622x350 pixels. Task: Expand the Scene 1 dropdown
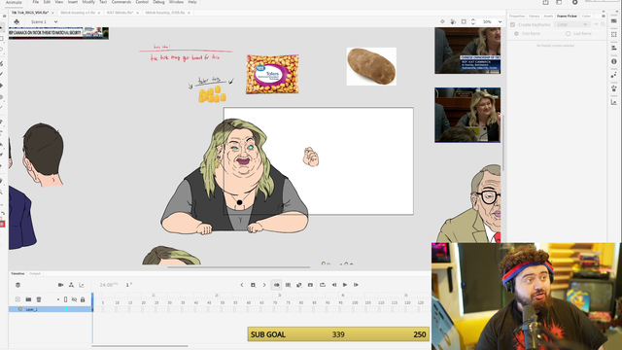(55, 21)
